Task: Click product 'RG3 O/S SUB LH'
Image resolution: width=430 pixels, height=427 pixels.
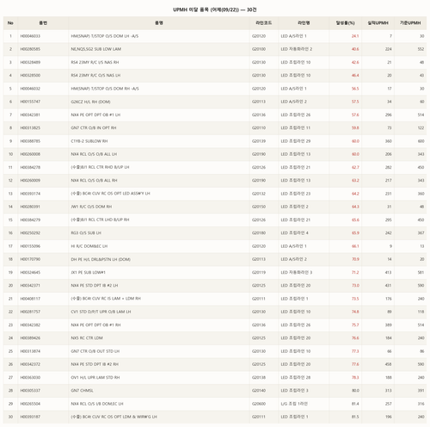Action: pyautogui.click(x=86, y=233)
